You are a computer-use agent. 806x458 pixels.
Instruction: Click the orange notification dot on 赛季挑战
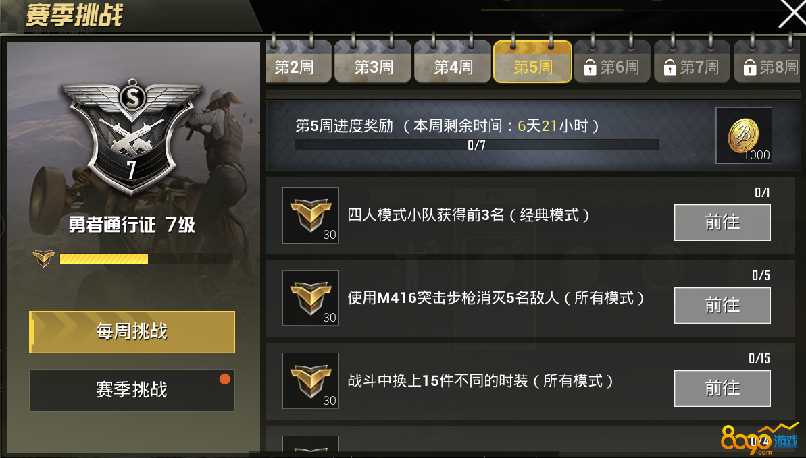(224, 379)
